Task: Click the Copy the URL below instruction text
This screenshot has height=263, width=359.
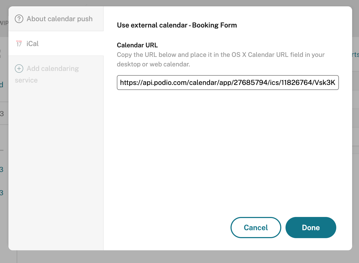Action: 221,60
